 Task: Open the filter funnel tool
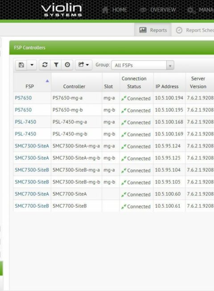pos(56,65)
